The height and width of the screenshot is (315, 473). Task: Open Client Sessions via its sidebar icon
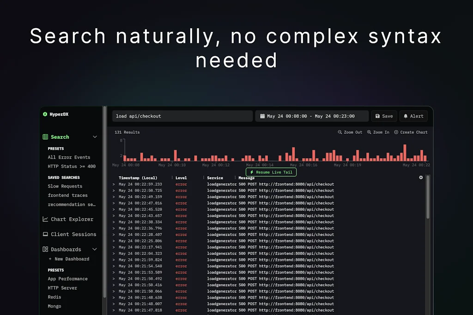(46, 234)
